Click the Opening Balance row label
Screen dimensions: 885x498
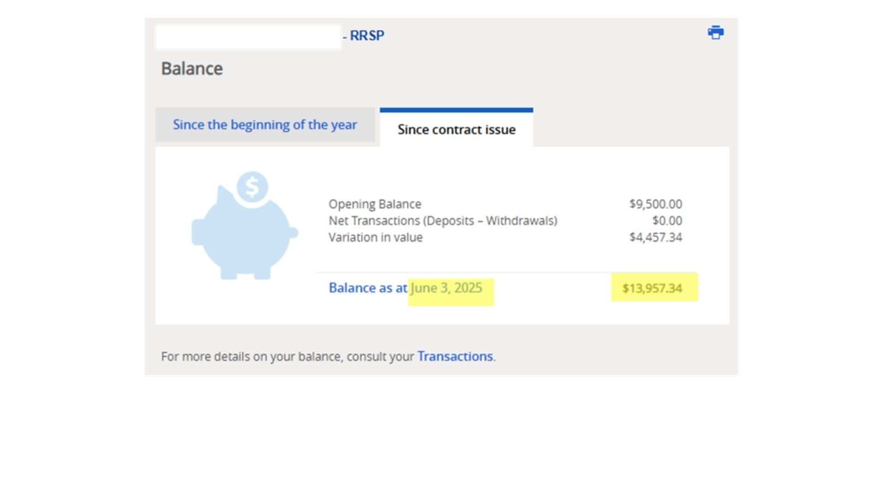375,204
